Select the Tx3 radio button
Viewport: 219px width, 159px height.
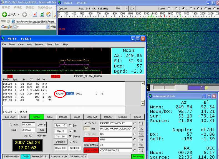coord(135,134)
